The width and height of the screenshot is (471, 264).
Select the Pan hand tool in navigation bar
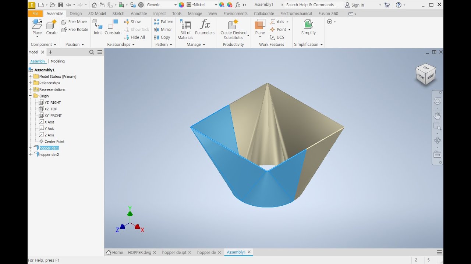pyautogui.click(x=437, y=116)
